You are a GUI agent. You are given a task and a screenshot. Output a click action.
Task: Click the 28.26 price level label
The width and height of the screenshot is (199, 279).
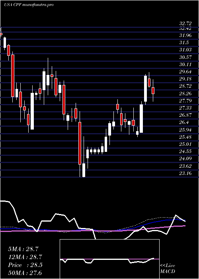[x=185, y=94]
